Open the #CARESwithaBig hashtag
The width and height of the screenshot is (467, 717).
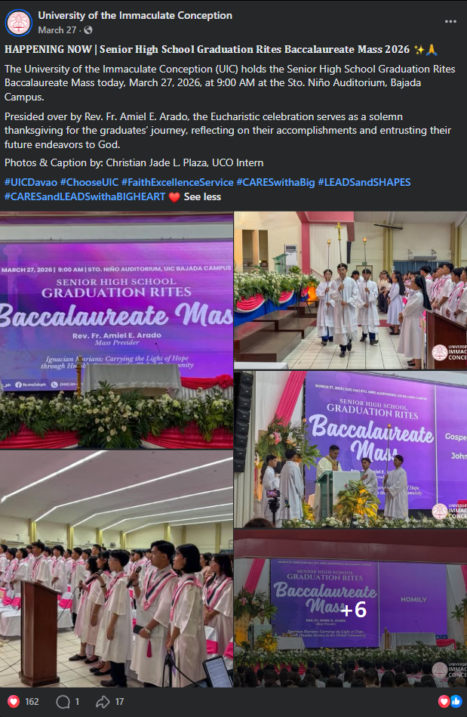pyautogui.click(x=275, y=182)
